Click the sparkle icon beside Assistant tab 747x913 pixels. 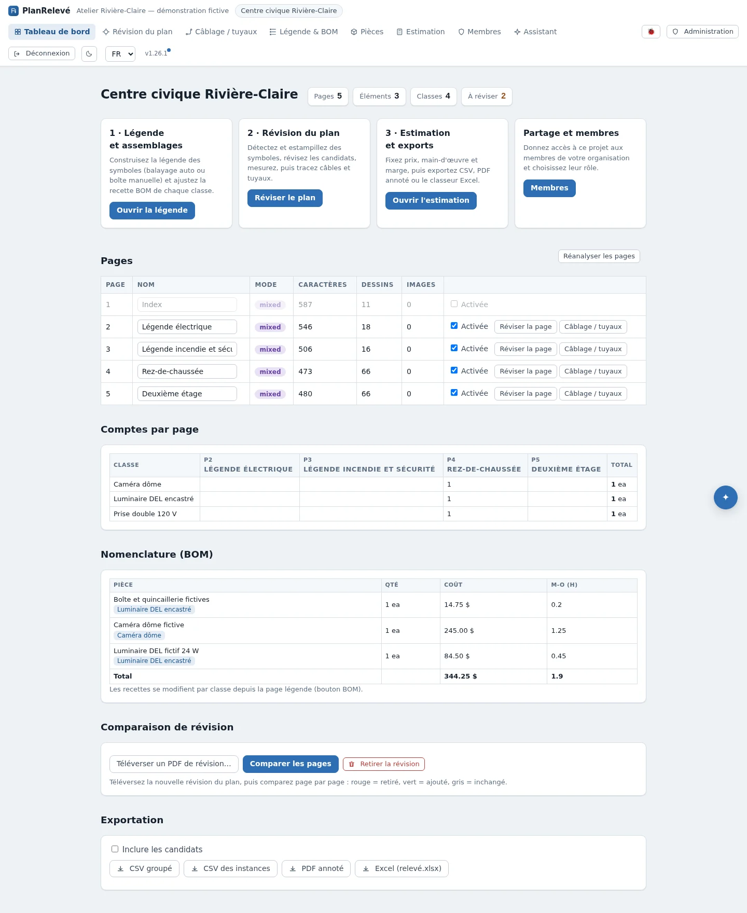(x=517, y=32)
